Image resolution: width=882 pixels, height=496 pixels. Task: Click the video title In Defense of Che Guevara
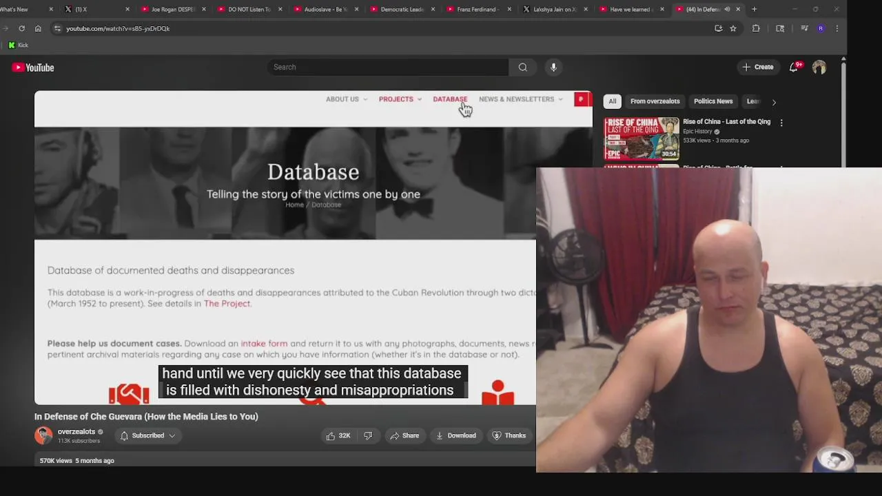point(146,416)
